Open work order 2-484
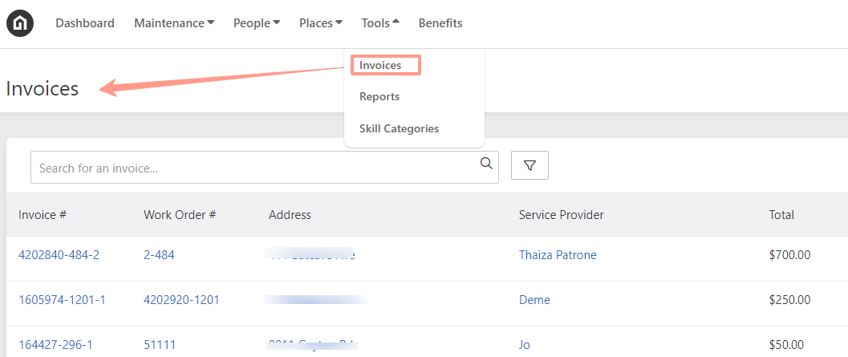The height and width of the screenshot is (357, 848). pyautogui.click(x=159, y=255)
